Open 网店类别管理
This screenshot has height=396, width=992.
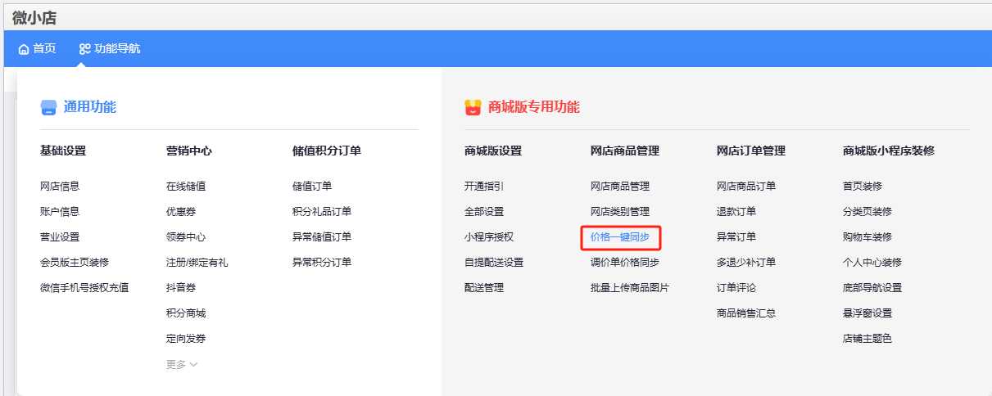(x=620, y=212)
